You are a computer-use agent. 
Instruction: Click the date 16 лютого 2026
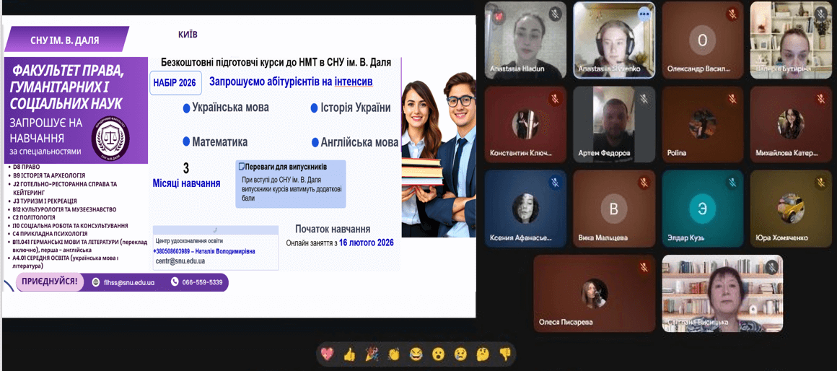coord(367,243)
